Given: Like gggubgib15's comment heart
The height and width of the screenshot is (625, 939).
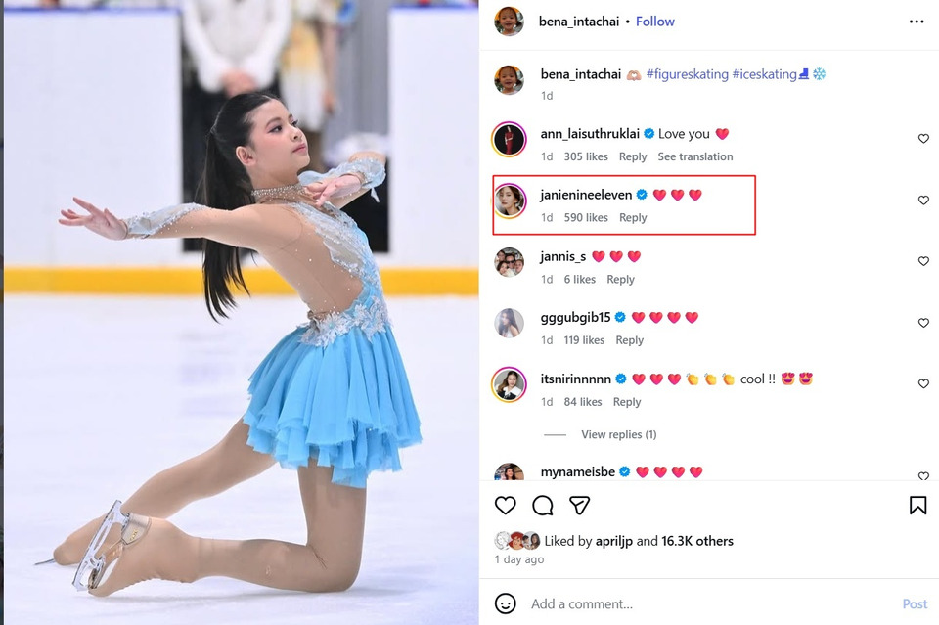Looking at the screenshot, I should click(923, 323).
